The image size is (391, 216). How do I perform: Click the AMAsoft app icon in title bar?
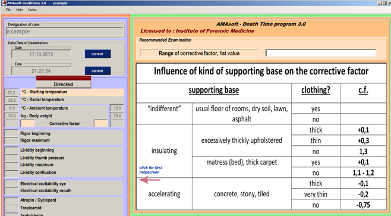[x=4, y=3]
